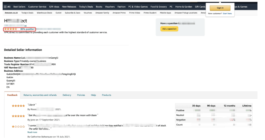Go to Fashion department
265x140 pixels.
[x=121, y=7]
